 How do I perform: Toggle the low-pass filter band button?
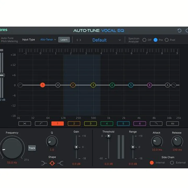pyautogui.click(x=156, y=124)
